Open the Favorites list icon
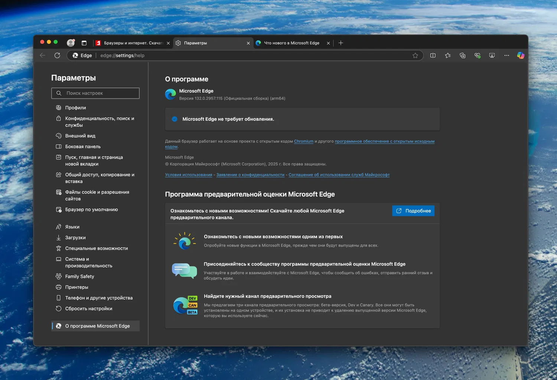This screenshot has width=557, height=380. click(x=447, y=55)
